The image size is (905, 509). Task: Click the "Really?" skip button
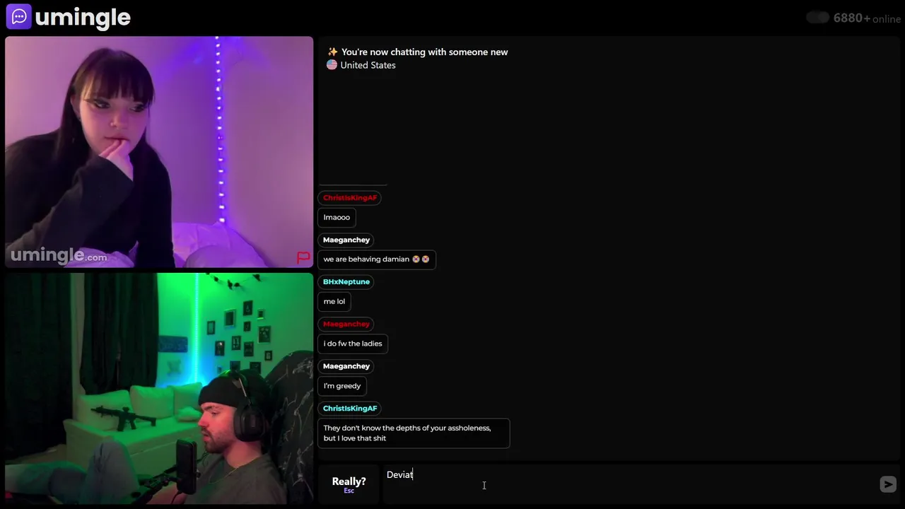click(349, 484)
